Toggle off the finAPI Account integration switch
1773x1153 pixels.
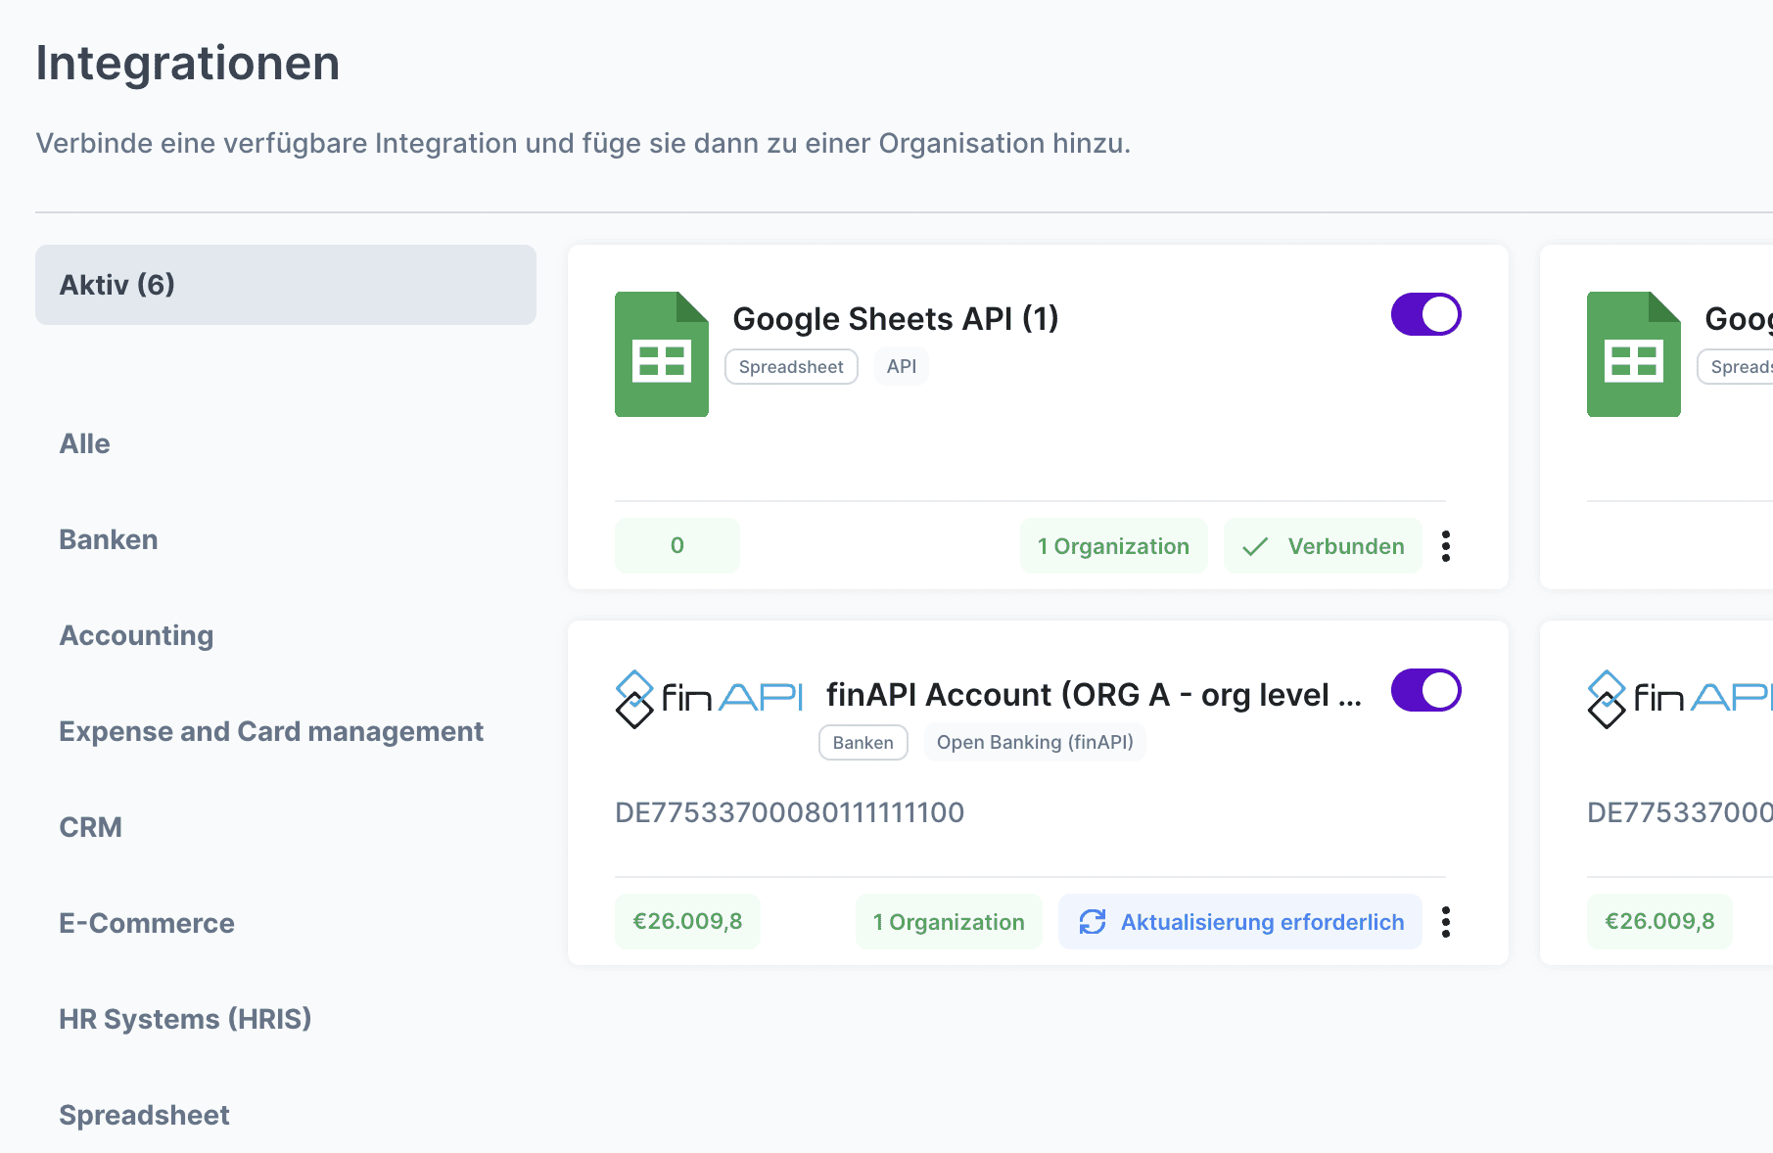point(1425,691)
